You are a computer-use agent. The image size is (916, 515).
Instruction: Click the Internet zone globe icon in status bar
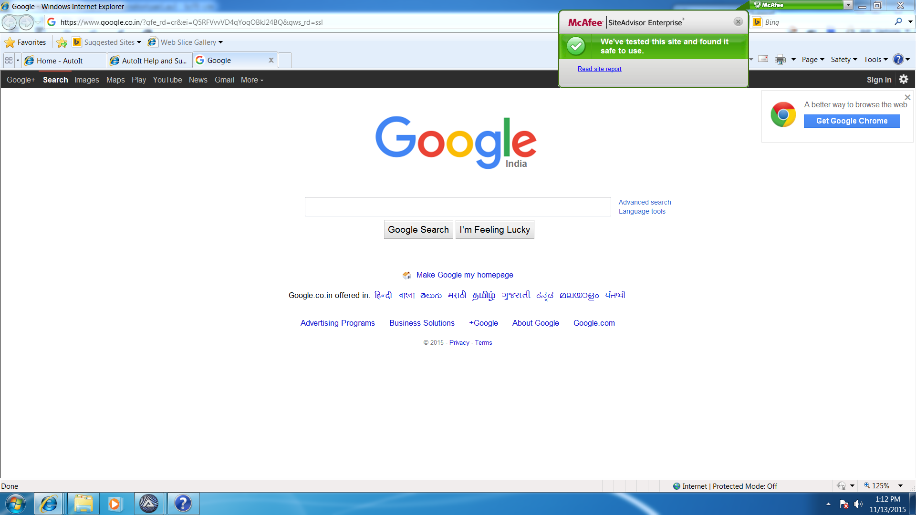coord(677,486)
